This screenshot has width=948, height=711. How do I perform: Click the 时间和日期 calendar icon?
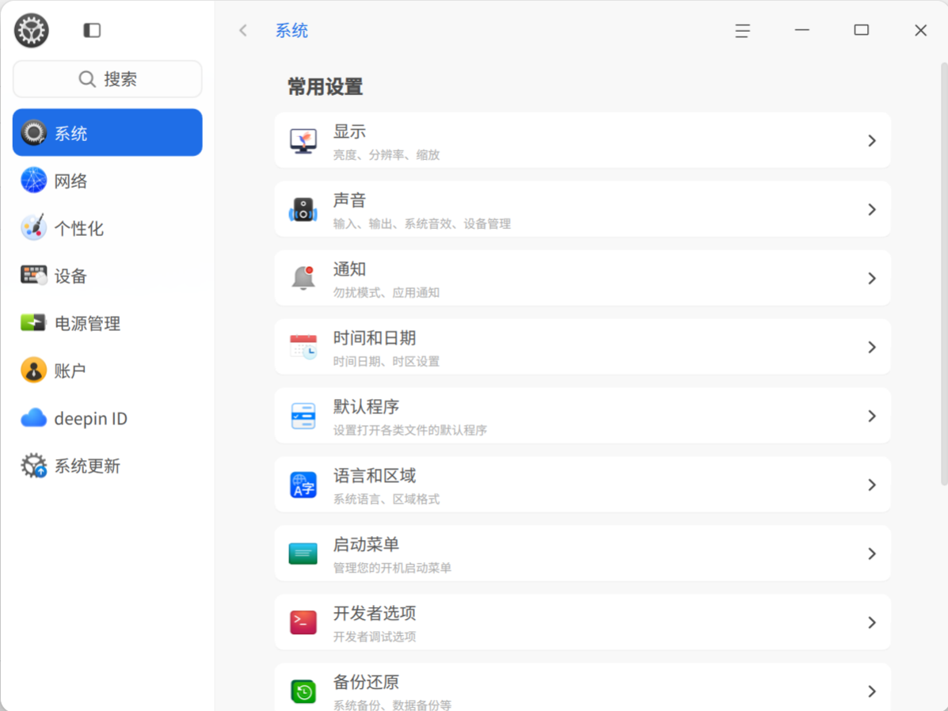(x=303, y=347)
